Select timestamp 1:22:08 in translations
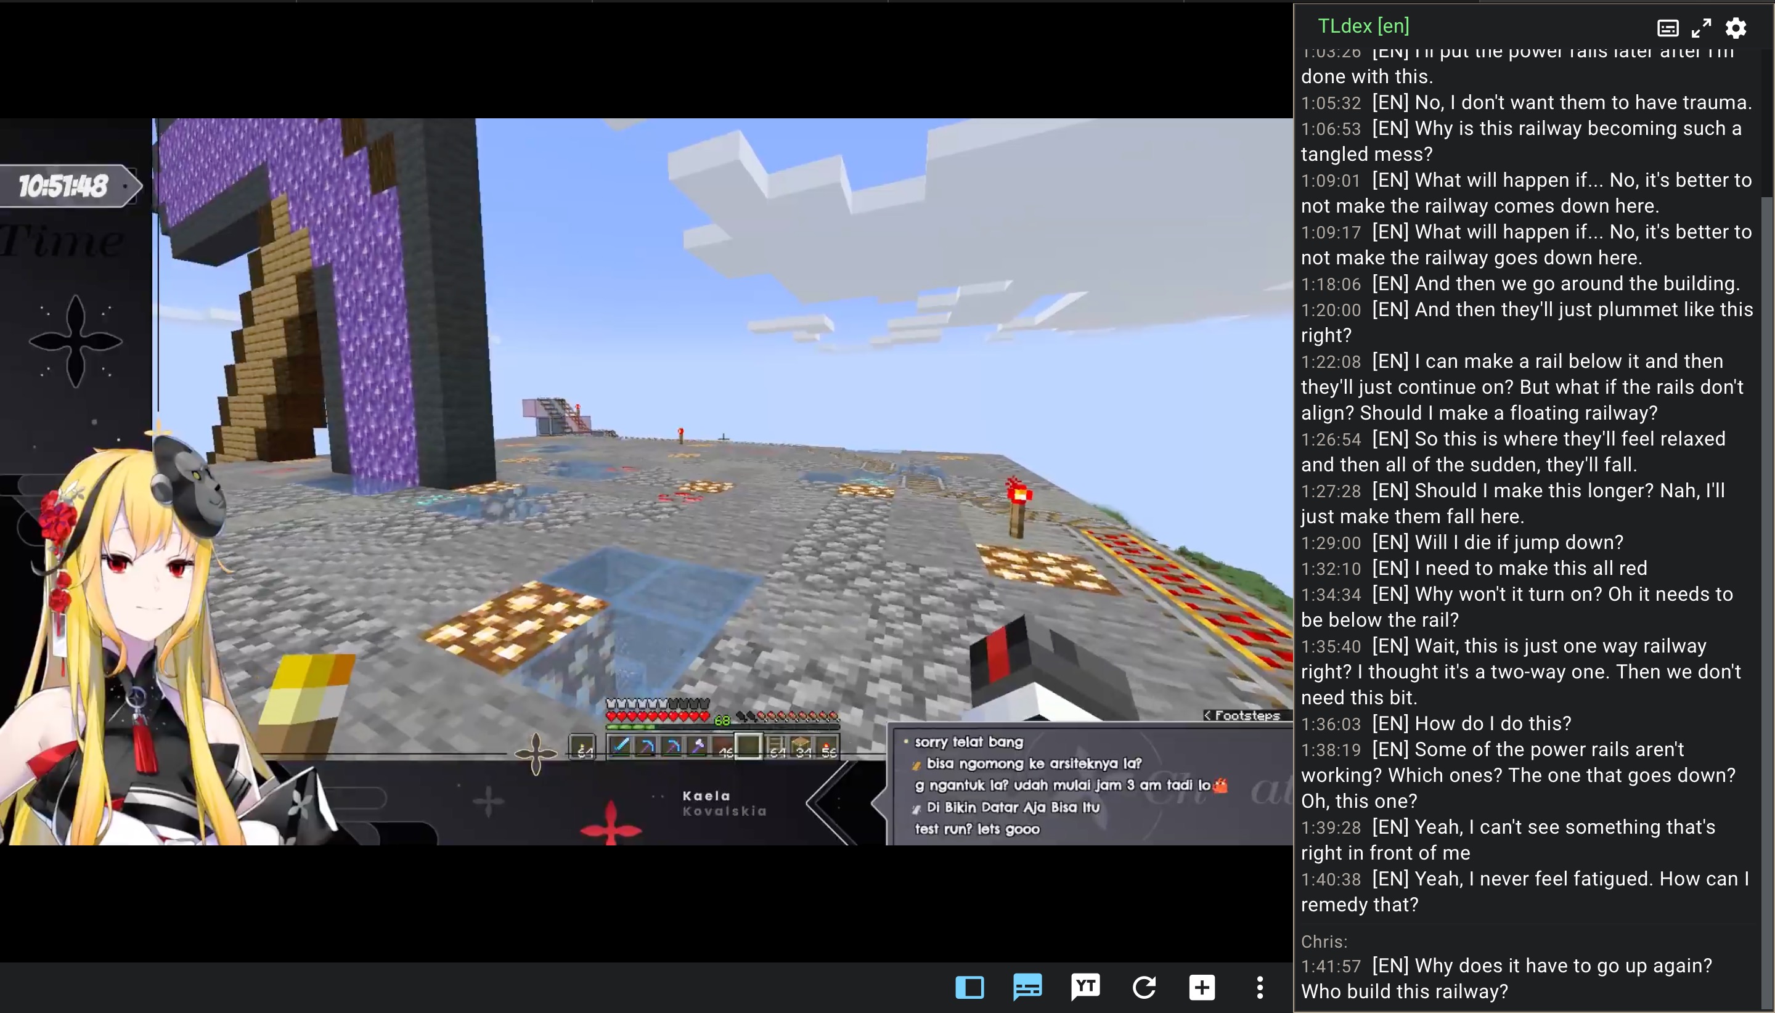This screenshot has width=1775, height=1013. click(1331, 362)
